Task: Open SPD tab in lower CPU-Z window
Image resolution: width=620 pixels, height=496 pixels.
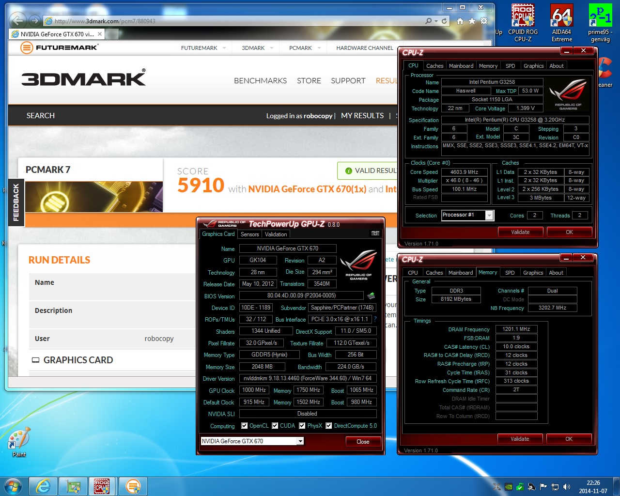Action: point(510,273)
